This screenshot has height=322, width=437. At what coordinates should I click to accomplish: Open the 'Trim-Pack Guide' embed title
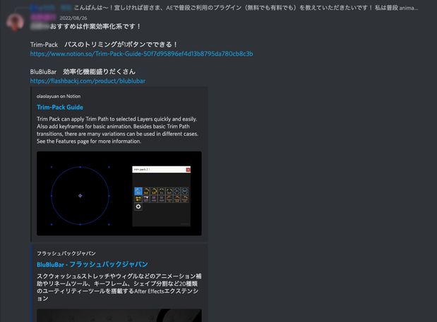[60, 107]
